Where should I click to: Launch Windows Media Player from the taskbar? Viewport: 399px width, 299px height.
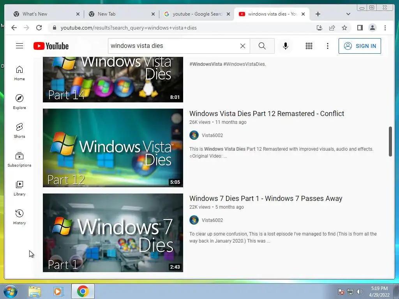58,291
